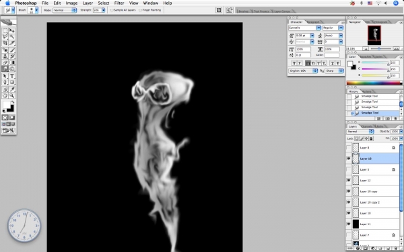Open the Layer menu
The image size is (404, 252).
[88, 3]
